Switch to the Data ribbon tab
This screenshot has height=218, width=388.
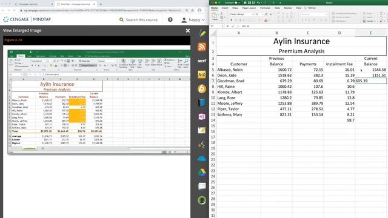(x=278, y=8)
